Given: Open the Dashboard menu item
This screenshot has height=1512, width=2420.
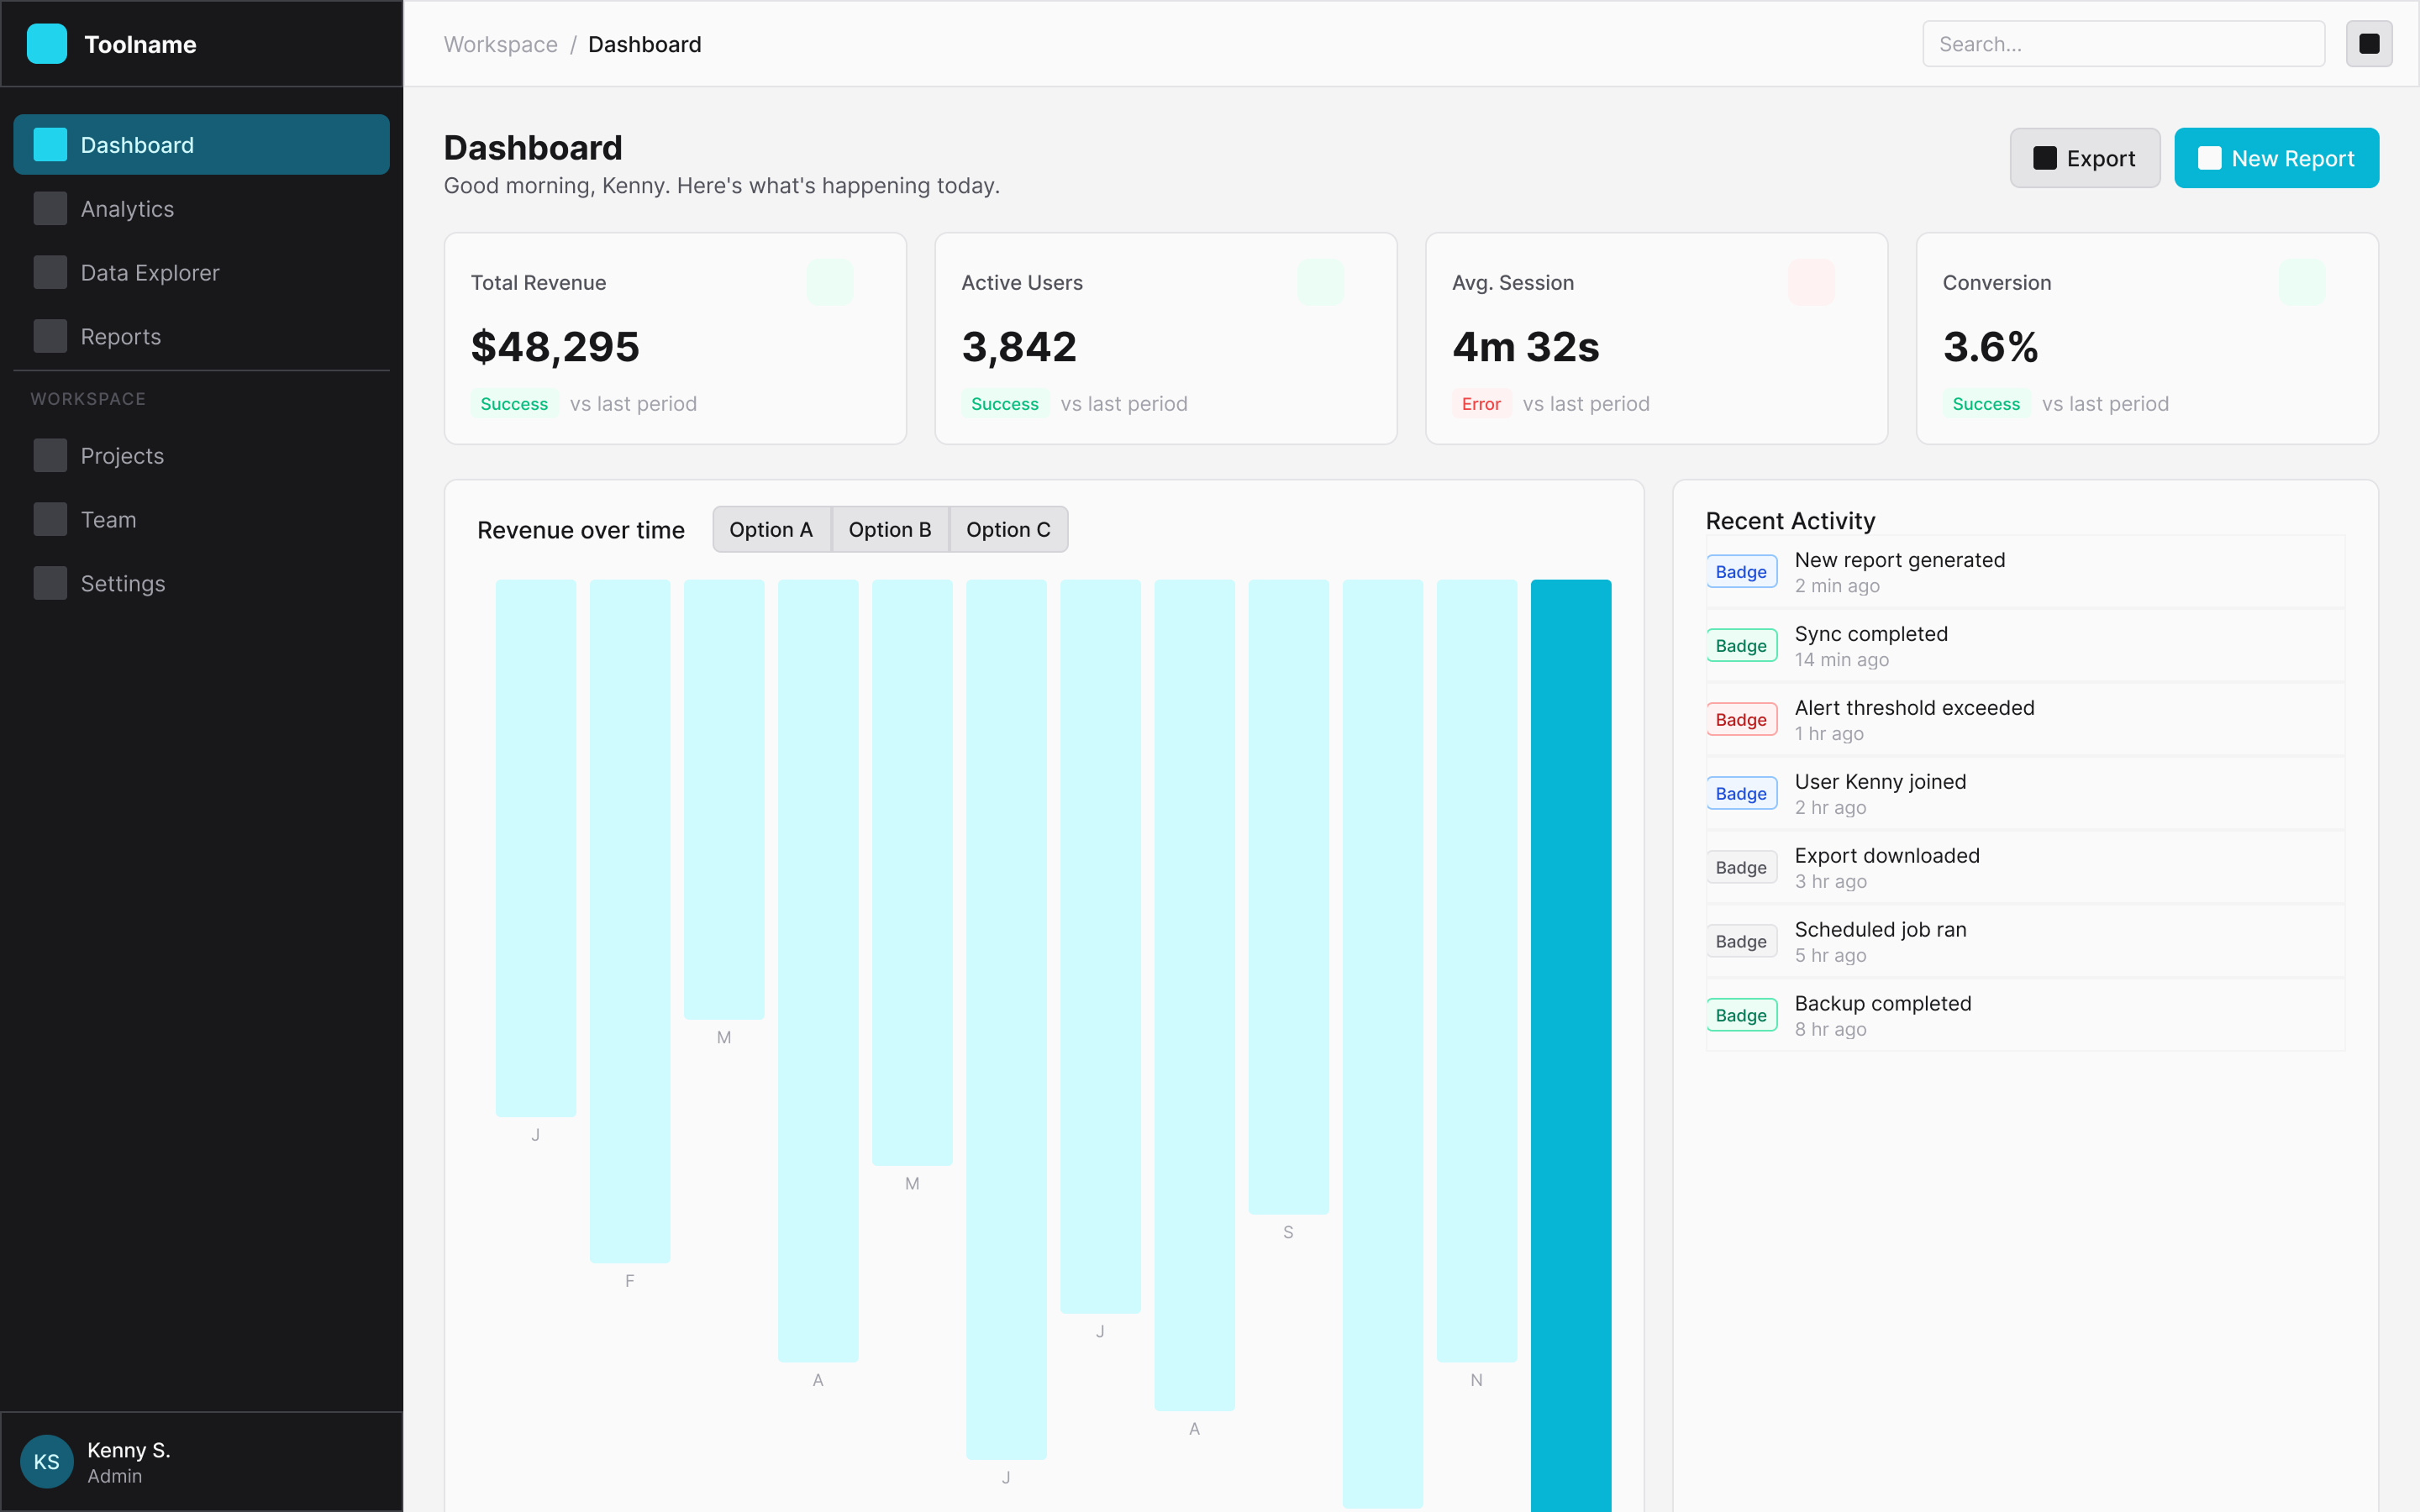Looking at the screenshot, I should pos(201,145).
